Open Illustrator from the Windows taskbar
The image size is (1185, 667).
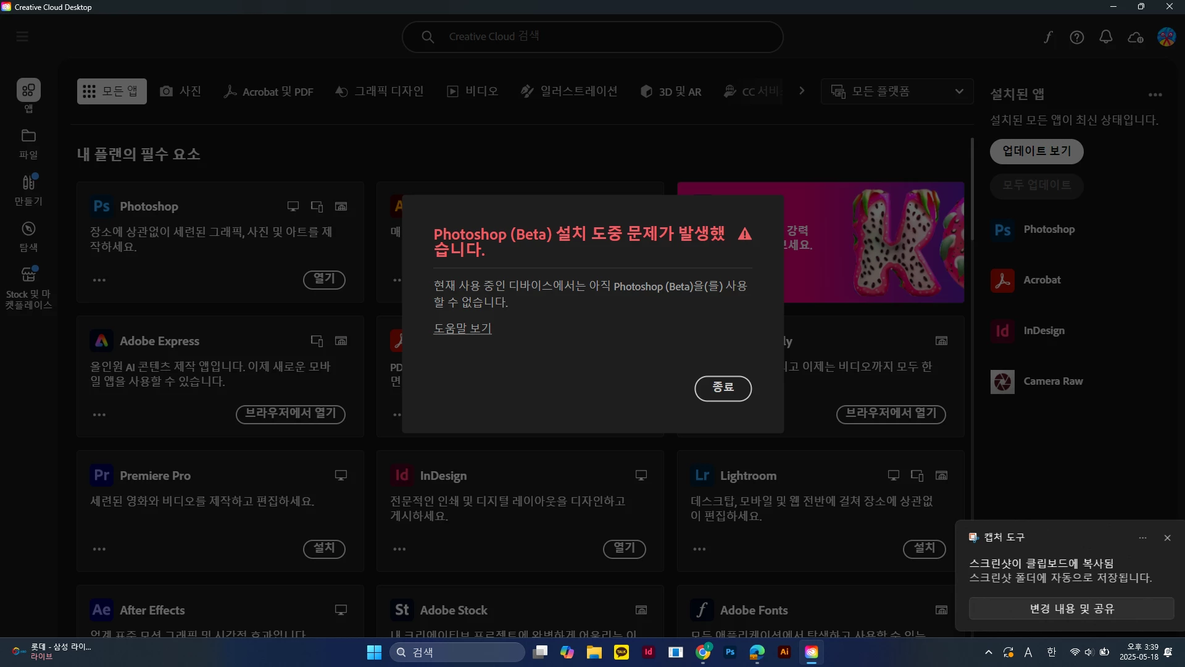784,652
